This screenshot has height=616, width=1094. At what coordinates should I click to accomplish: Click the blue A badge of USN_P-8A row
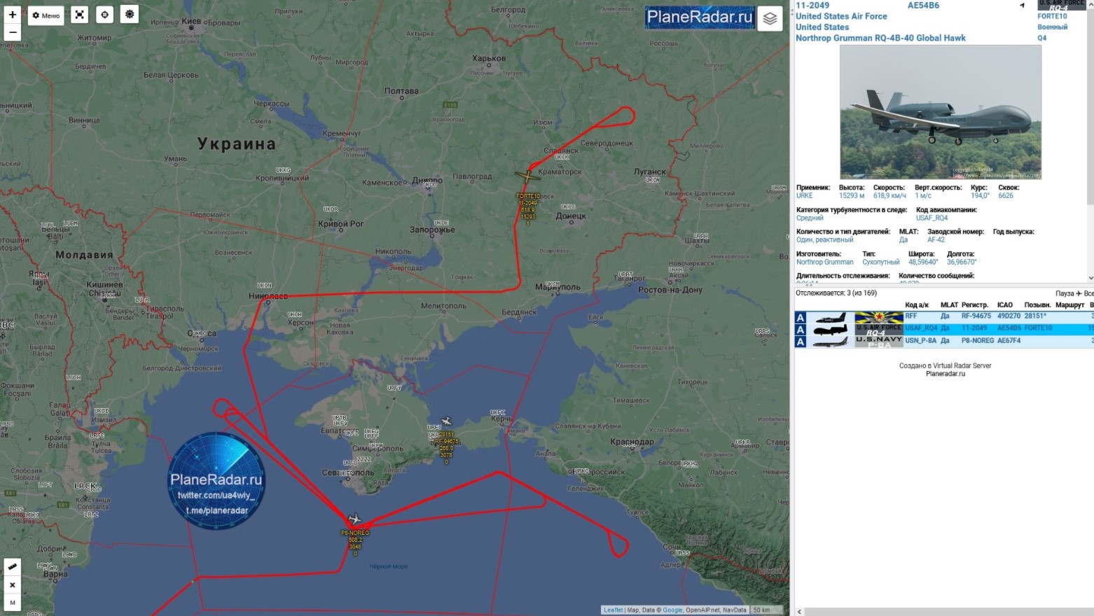click(x=801, y=342)
